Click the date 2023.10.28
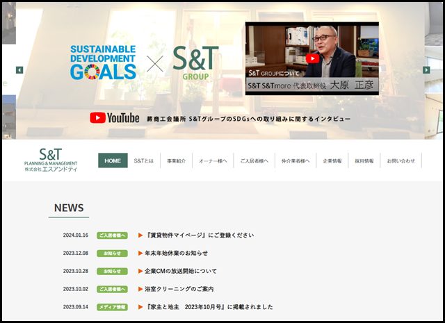445x323 pixels. tap(76, 271)
